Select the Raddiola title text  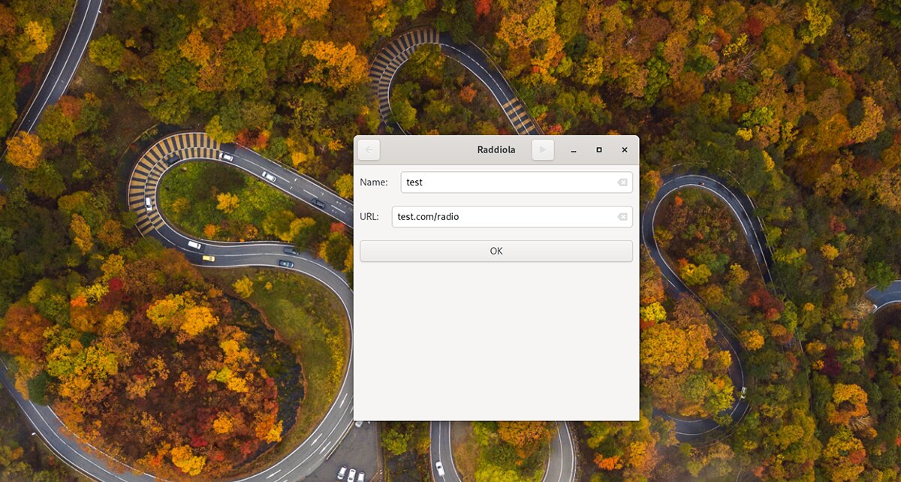[x=496, y=150]
